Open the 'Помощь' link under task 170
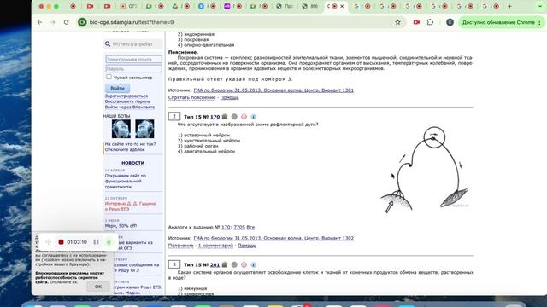The image size is (547, 307). (247, 246)
